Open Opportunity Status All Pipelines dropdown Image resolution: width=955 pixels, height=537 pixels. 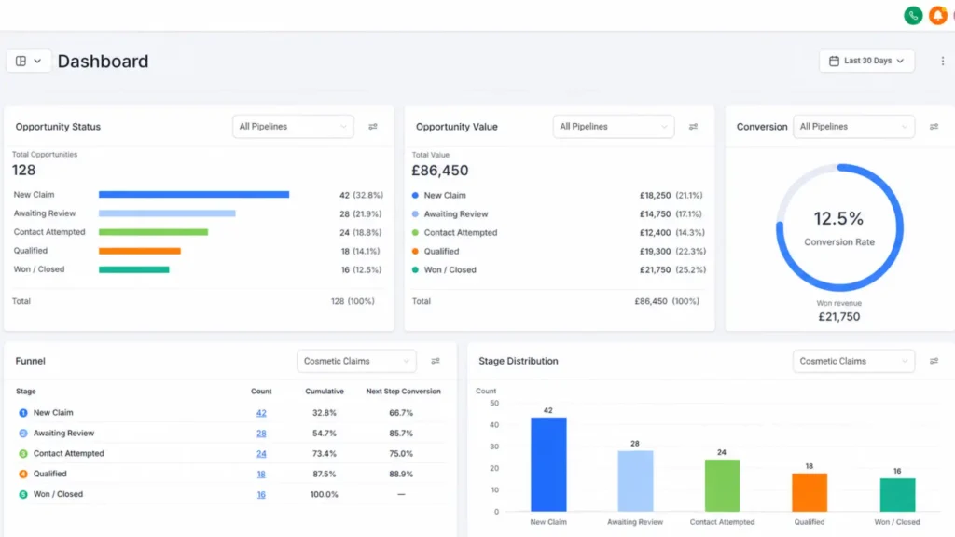click(x=293, y=127)
